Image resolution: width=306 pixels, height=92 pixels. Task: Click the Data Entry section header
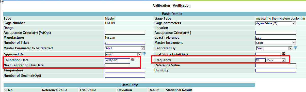coord(130,85)
